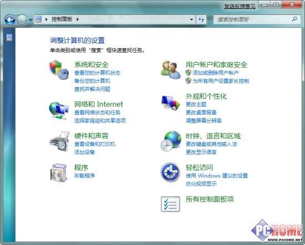Open the 添加或删除用户帐户 link

click(x=216, y=73)
